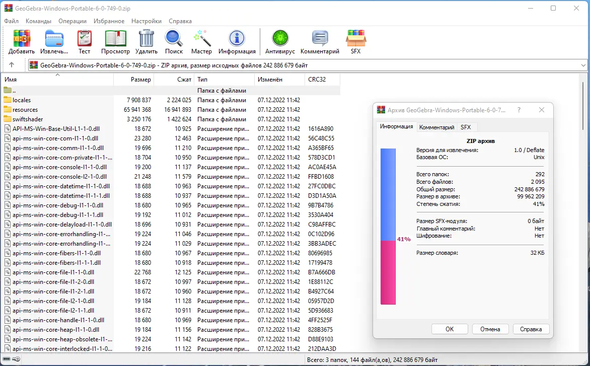Sort by the Тип column header
This screenshot has width=590, height=366.
coord(224,80)
